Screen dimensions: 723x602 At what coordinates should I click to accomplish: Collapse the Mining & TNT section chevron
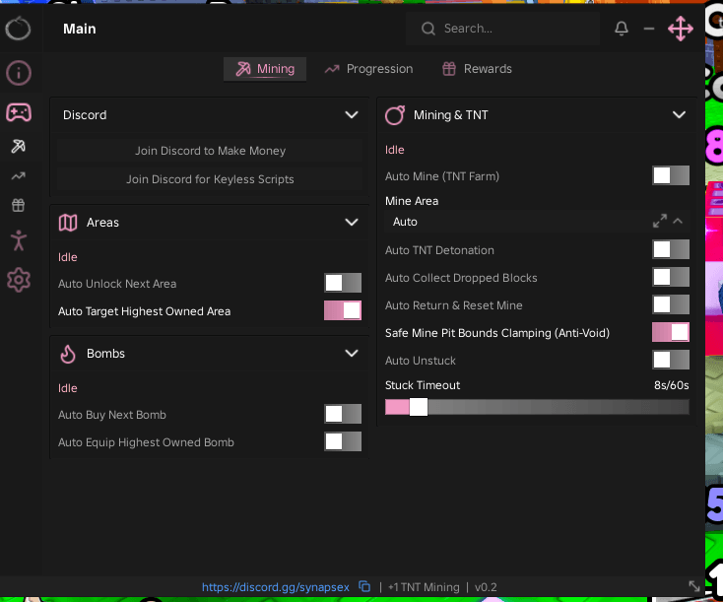tap(679, 115)
